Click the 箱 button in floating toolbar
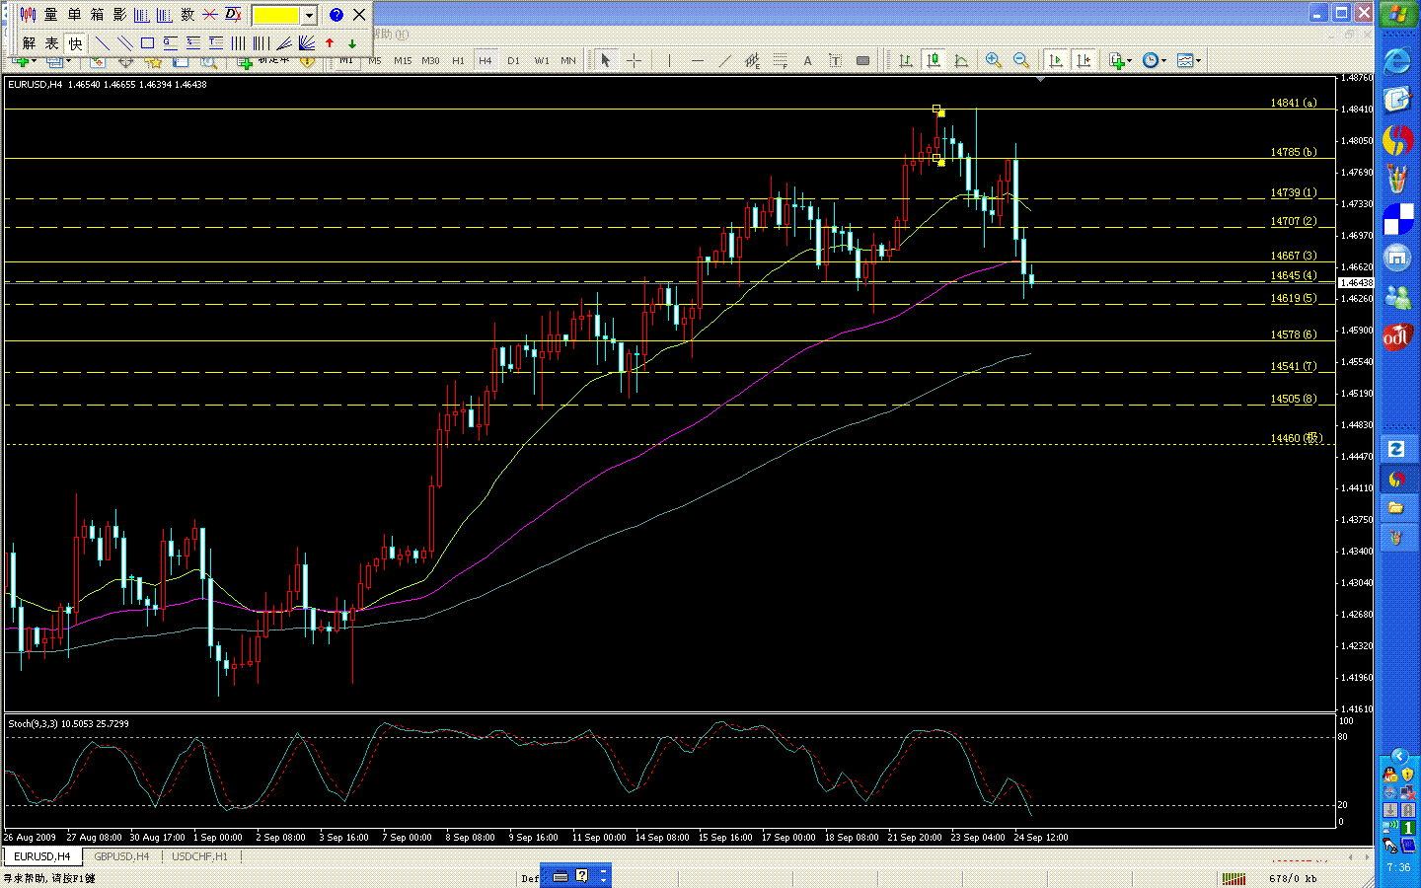Image resolution: width=1421 pixels, height=888 pixels. (97, 15)
